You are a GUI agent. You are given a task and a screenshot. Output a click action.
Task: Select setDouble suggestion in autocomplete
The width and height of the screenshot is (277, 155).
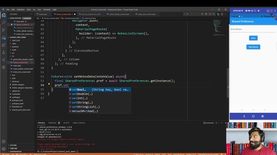point(100,94)
